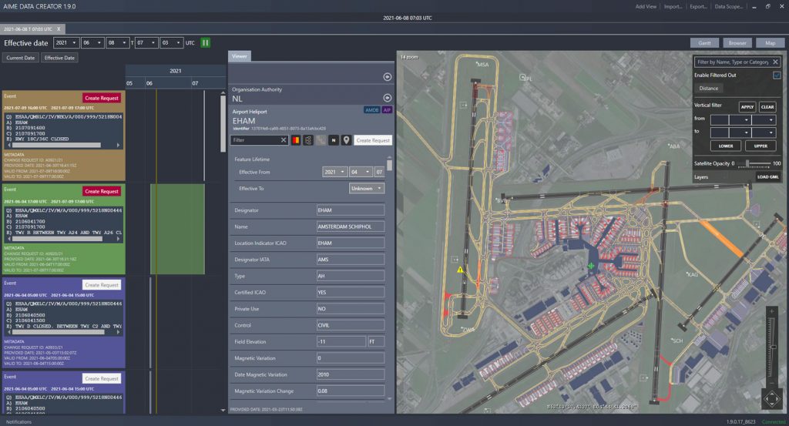This screenshot has width=789, height=426.
Task: Click the ABA label on the map
Action: coord(674,146)
